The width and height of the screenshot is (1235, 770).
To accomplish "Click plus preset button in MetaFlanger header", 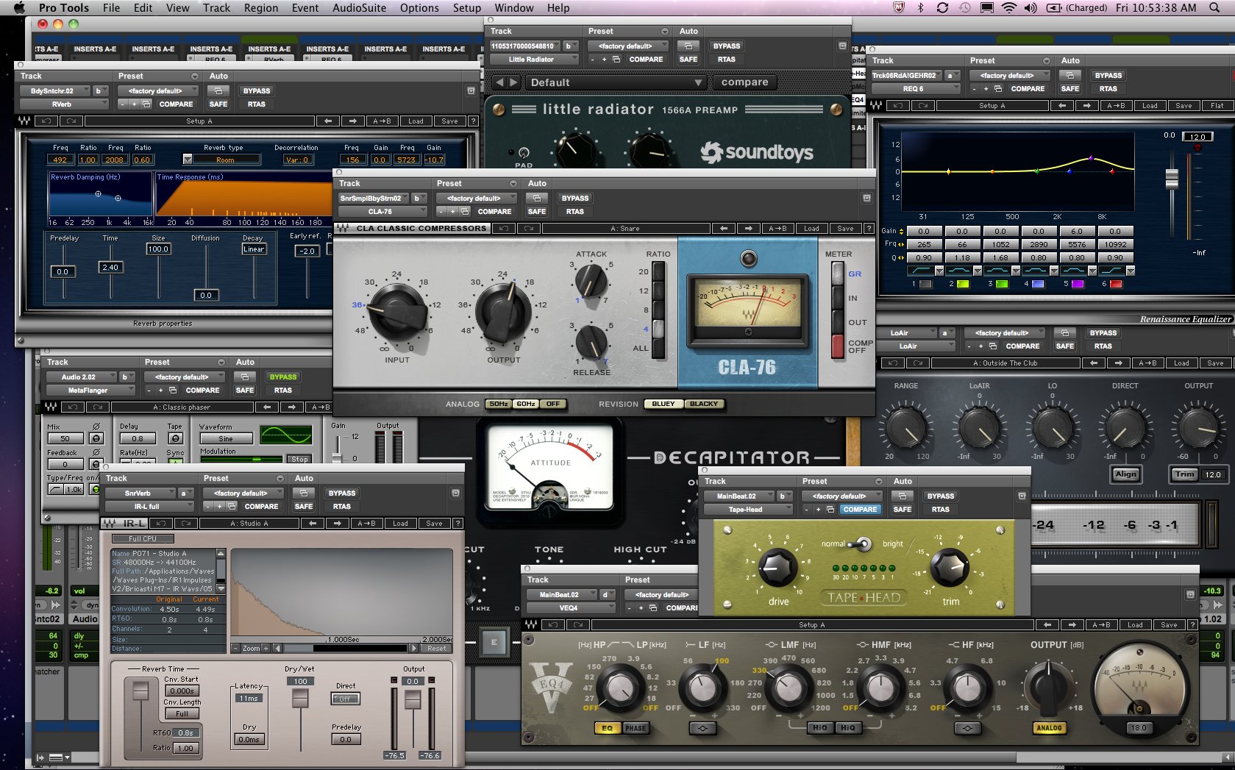I will coord(162,390).
